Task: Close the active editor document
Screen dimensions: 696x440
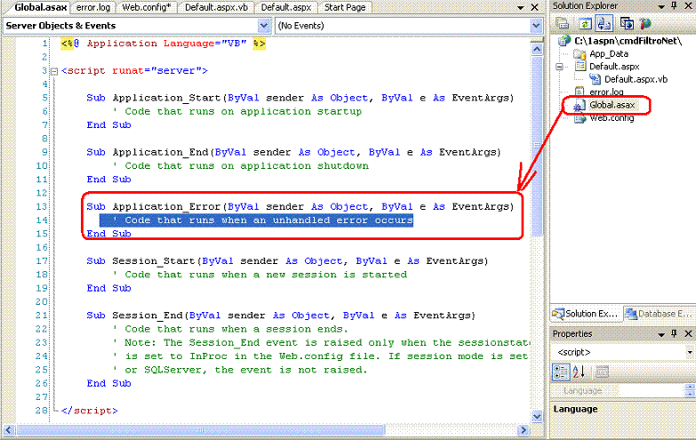Action: (534, 7)
